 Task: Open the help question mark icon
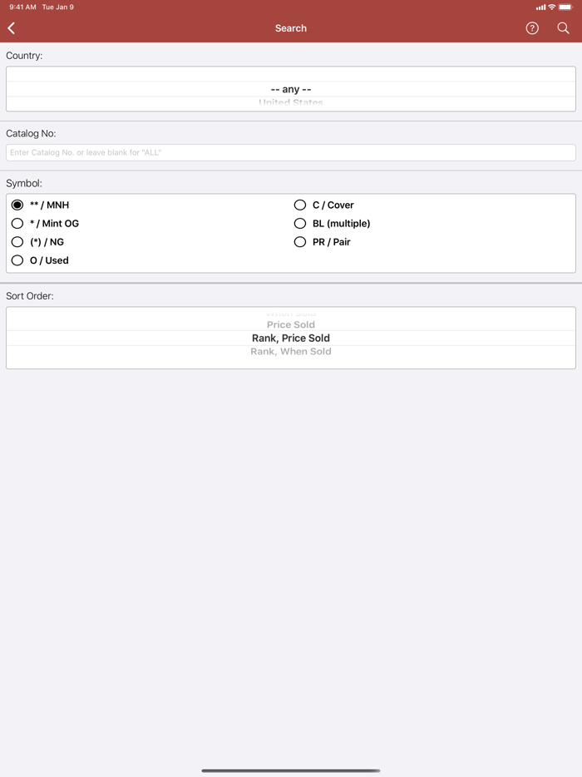(532, 28)
